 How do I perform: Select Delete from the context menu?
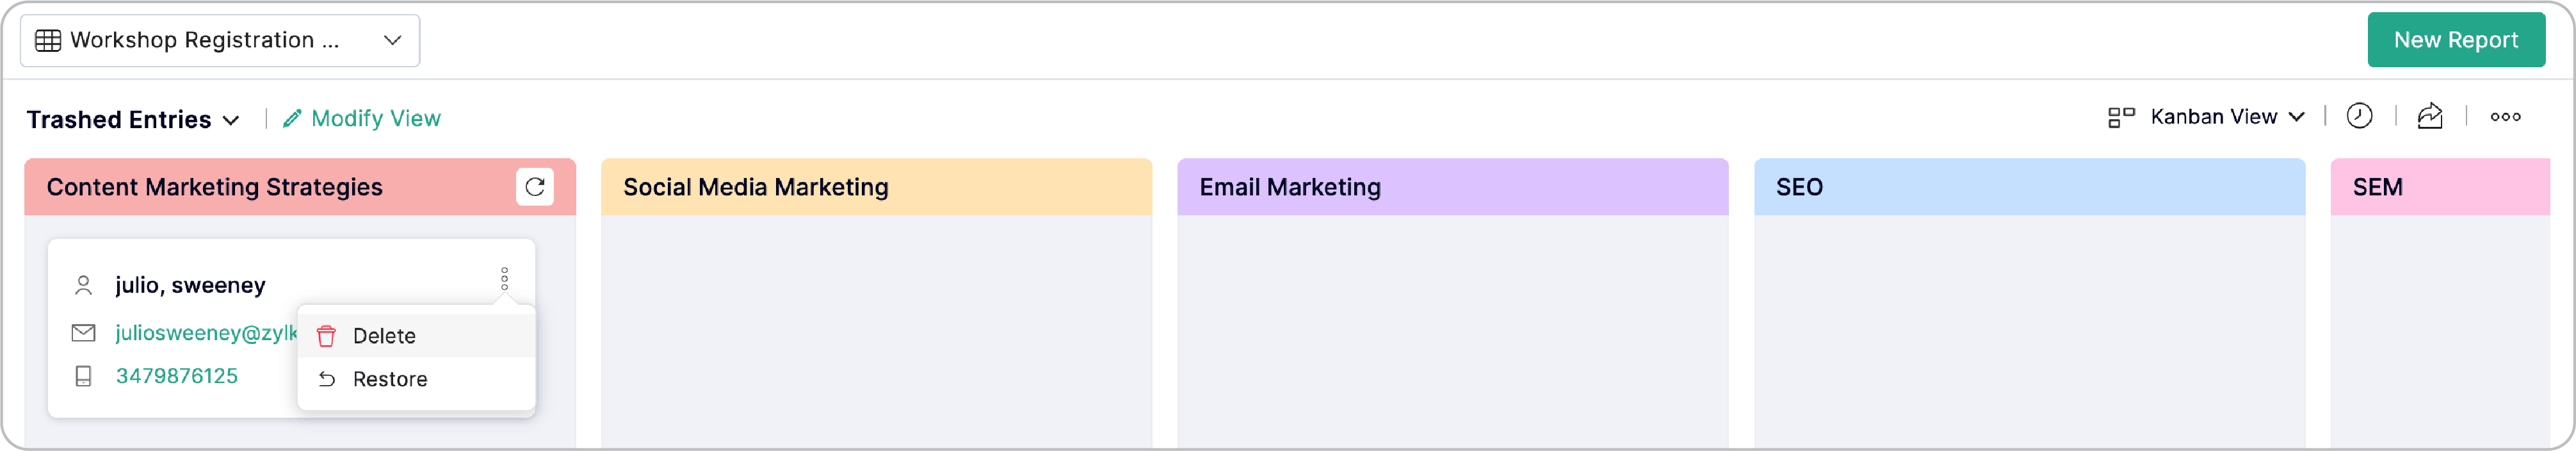[384, 336]
